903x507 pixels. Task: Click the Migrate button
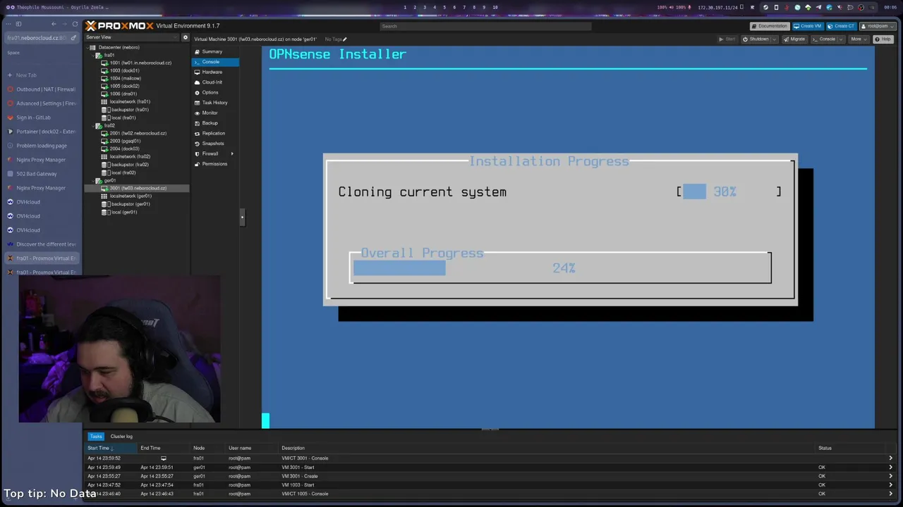794,39
